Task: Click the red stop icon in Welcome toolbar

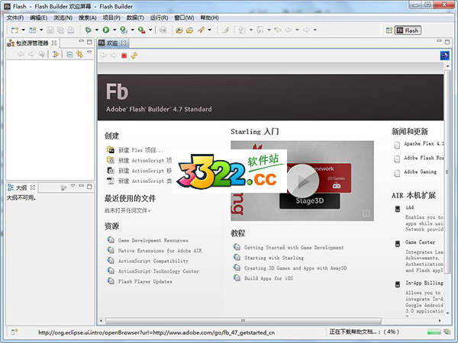Action: click(124, 56)
